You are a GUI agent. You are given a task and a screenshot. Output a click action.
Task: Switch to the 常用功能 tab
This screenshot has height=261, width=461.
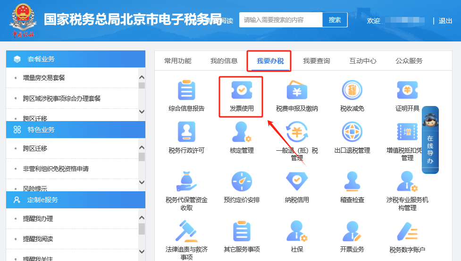[178, 61]
